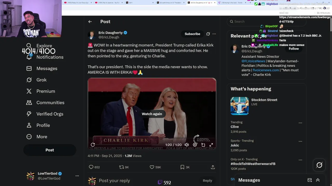Go to Profile in the sidebar

[x=38, y=125]
